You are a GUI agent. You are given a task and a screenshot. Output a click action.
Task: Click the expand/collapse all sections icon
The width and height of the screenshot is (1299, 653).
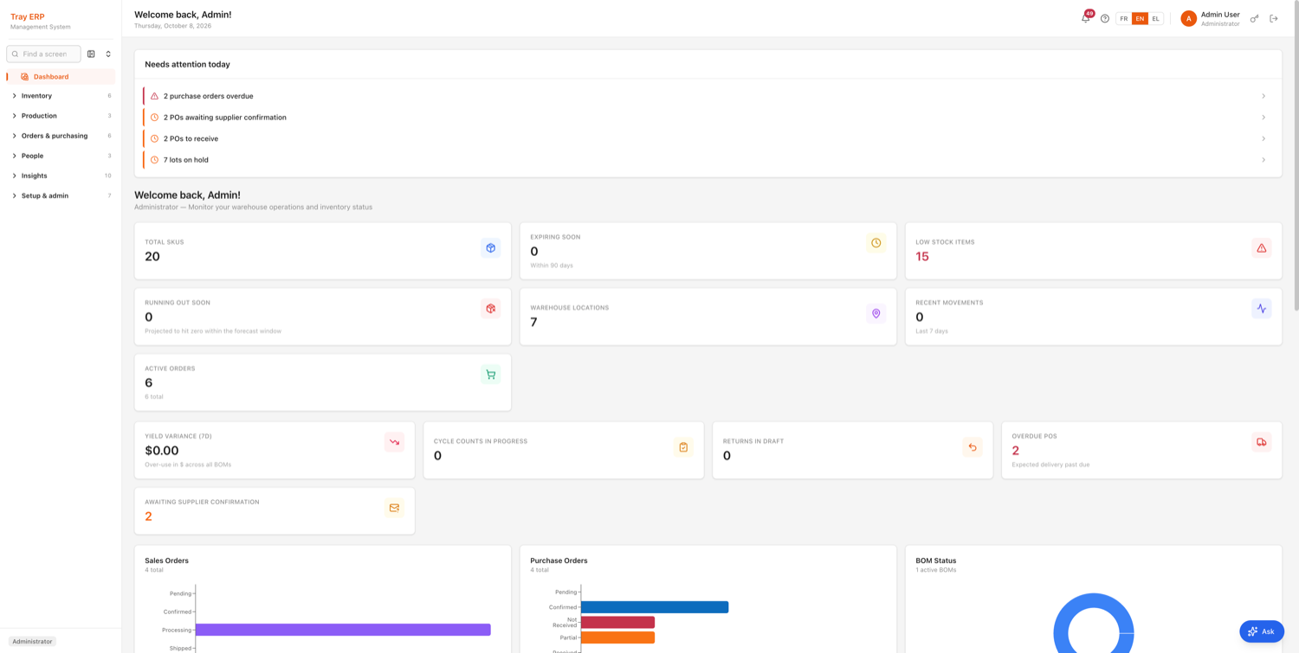108,54
